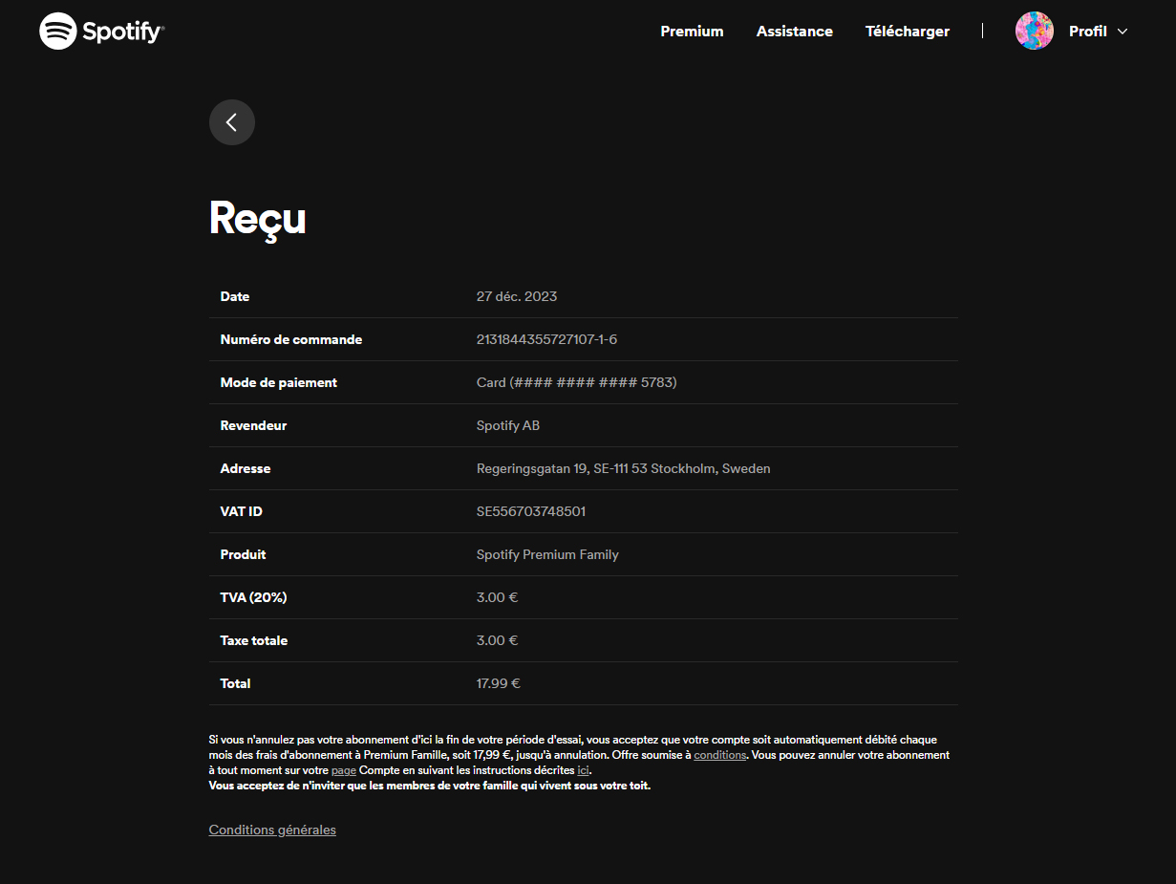Follow the 'page' link to account page

pyautogui.click(x=344, y=770)
